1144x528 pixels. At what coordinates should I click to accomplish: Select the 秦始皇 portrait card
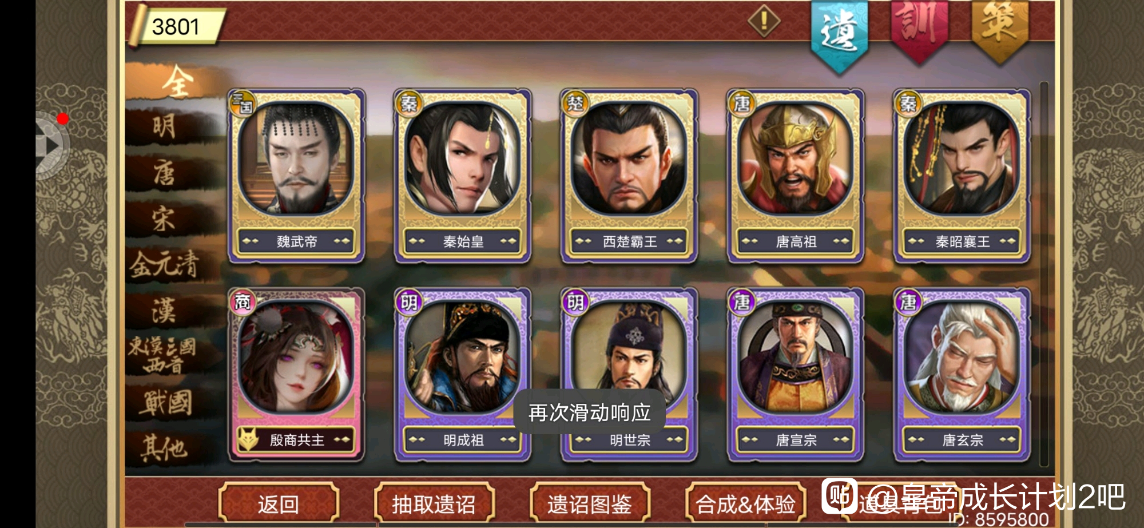(463, 176)
